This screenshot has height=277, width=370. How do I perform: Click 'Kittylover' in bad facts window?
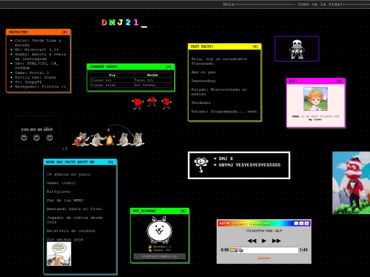(59, 192)
